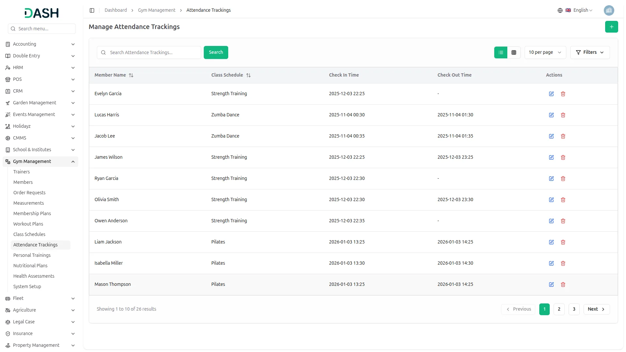Expand the HRM menu
Image resolution: width=626 pixels, height=352 pixels.
pyautogui.click(x=40, y=67)
